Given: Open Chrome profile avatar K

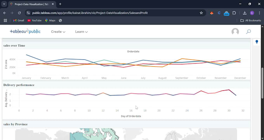Looking at the screenshot, I should (x=252, y=13).
